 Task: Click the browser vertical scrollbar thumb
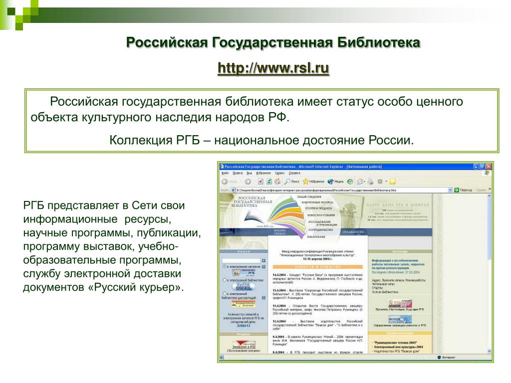click(490, 228)
